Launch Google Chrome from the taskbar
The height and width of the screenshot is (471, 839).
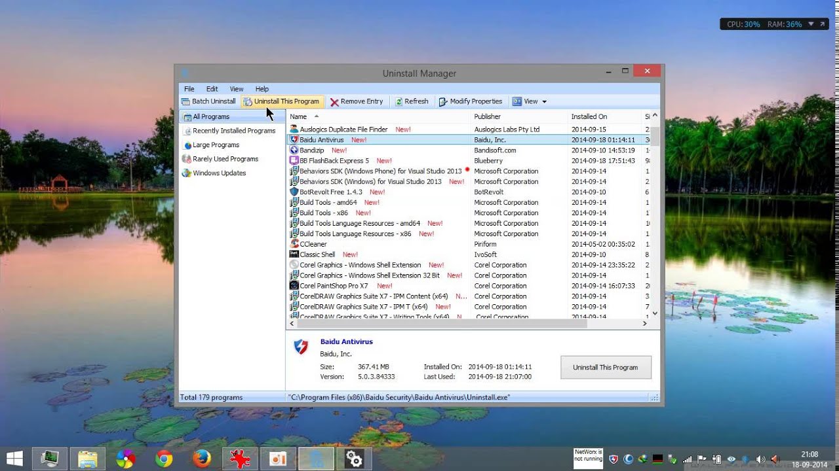coord(164,459)
